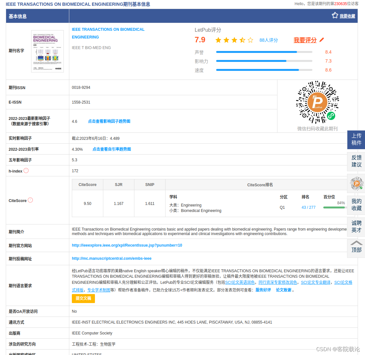The width and height of the screenshot is (365, 355).
Task: Click the publisher IEEE Computer Society text
Action: pos(92,333)
